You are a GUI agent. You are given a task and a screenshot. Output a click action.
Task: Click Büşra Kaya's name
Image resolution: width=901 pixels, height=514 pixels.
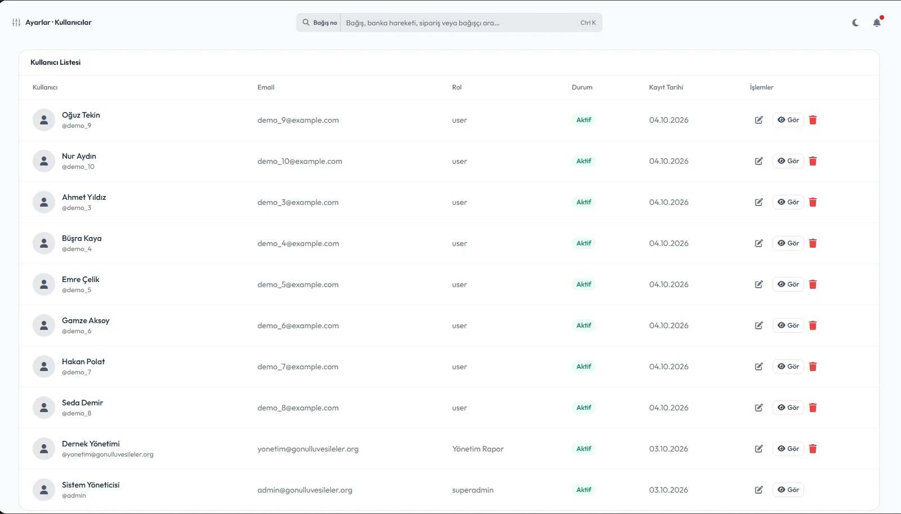point(82,238)
